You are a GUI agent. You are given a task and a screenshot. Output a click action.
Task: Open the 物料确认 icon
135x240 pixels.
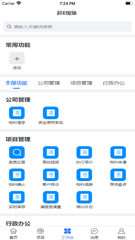coord(17,175)
